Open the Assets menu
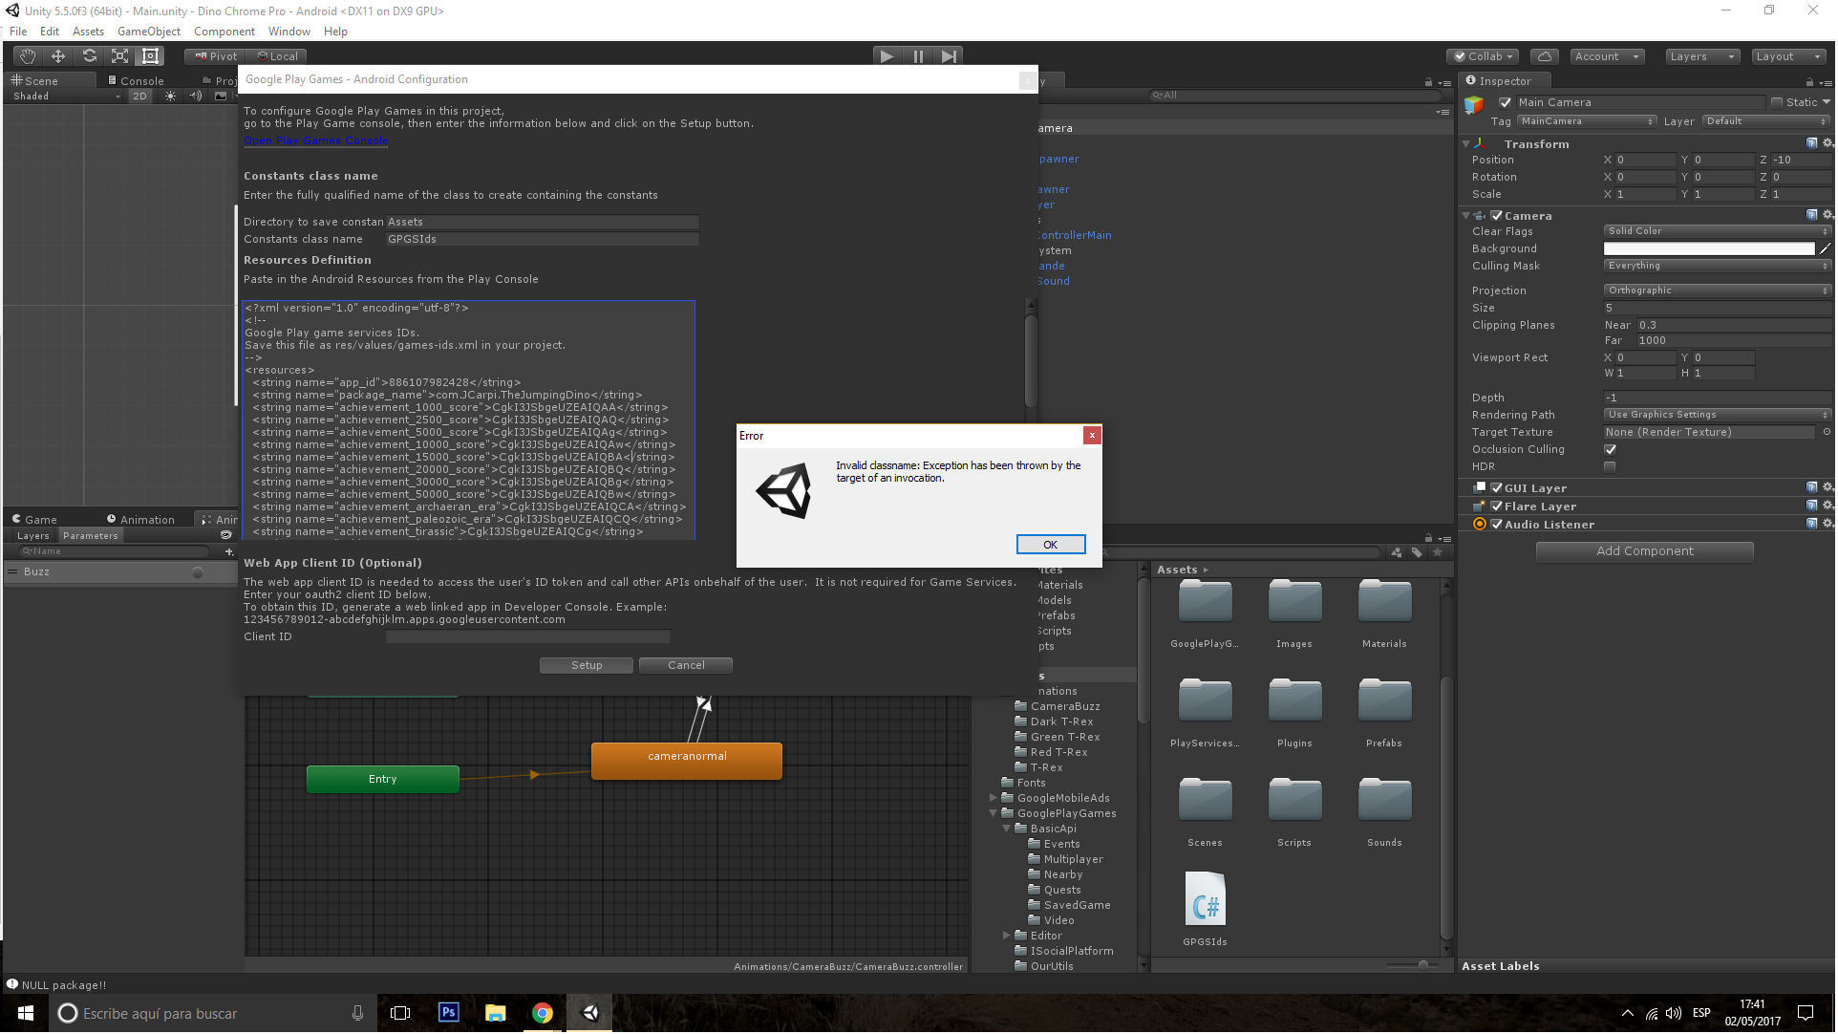This screenshot has height=1034, width=1838. (88, 32)
